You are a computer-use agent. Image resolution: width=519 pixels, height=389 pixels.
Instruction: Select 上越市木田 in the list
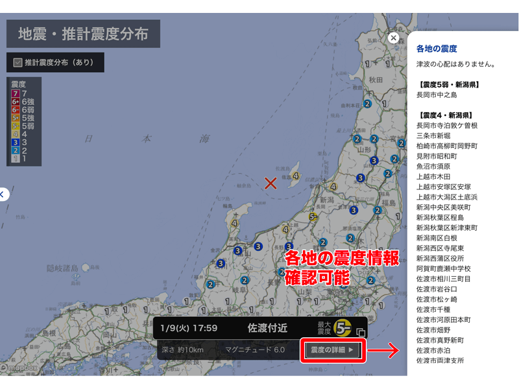coord(433,176)
